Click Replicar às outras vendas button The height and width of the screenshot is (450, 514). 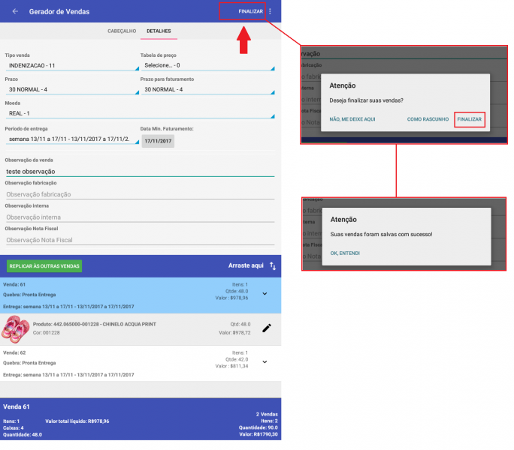tap(44, 266)
